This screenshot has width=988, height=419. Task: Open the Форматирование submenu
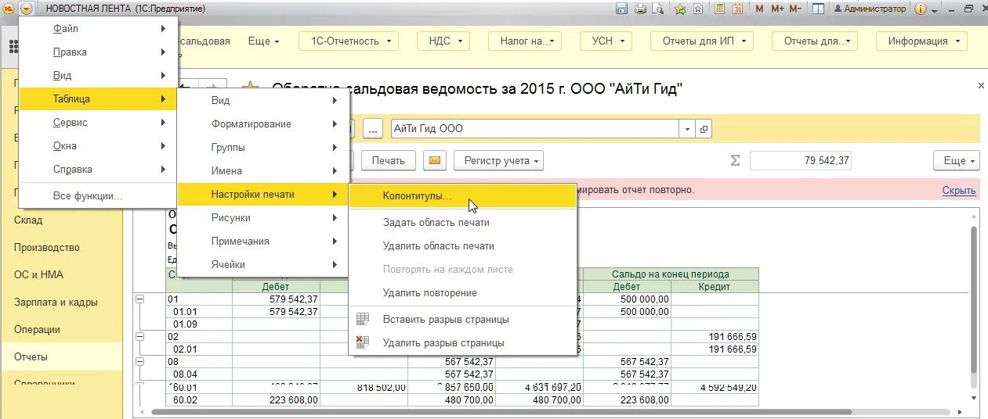click(x=262, y=124)
